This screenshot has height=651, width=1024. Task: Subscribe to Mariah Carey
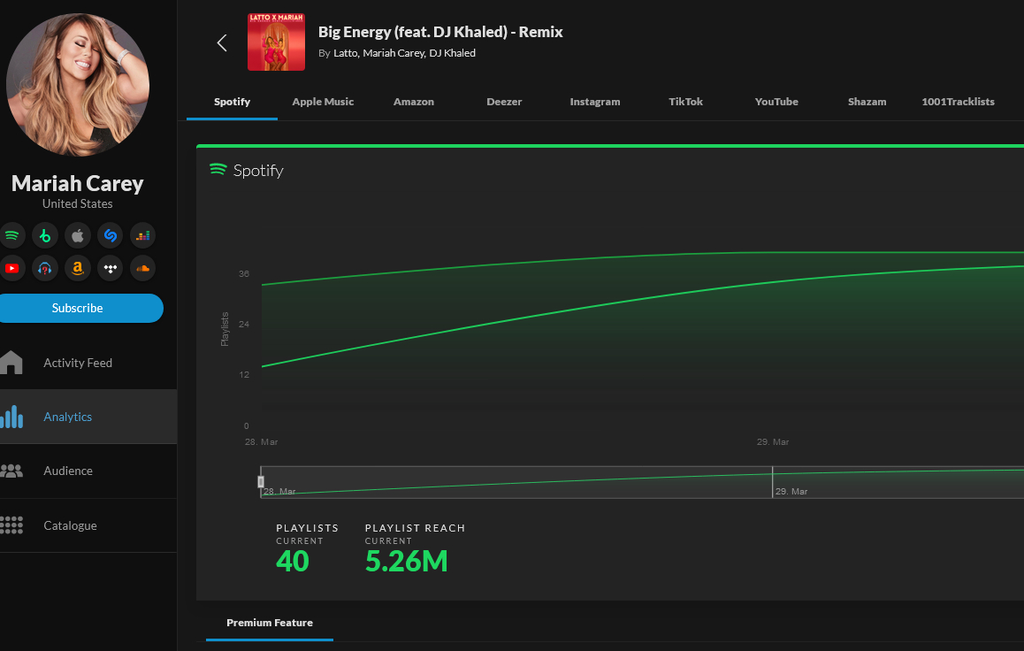pos(79,308)
